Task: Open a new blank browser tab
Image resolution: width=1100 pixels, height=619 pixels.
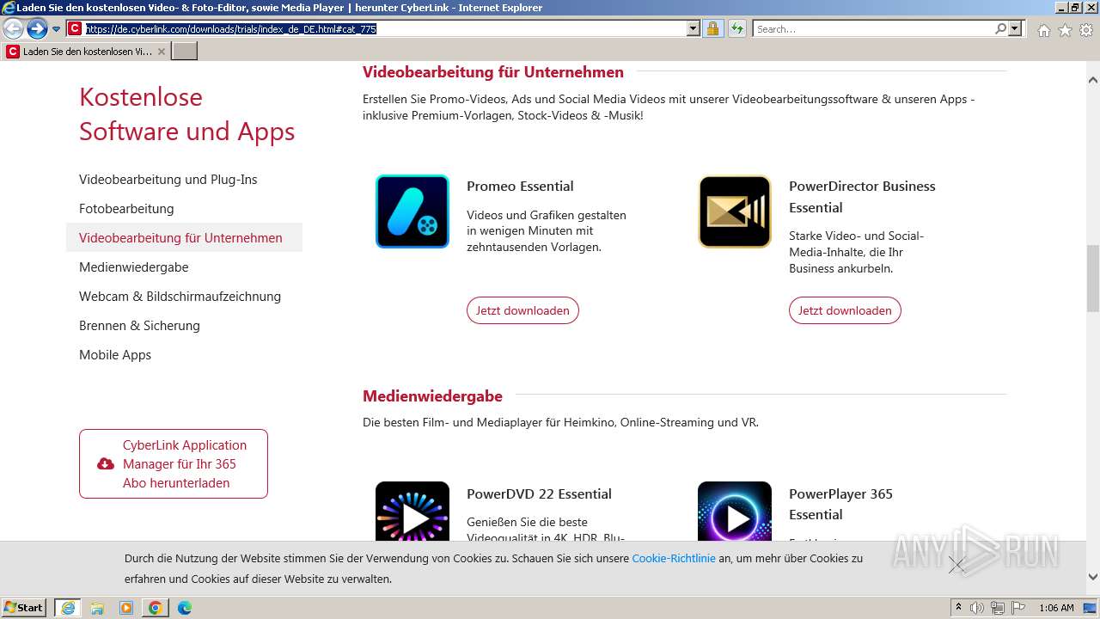Action: (185, 52)
